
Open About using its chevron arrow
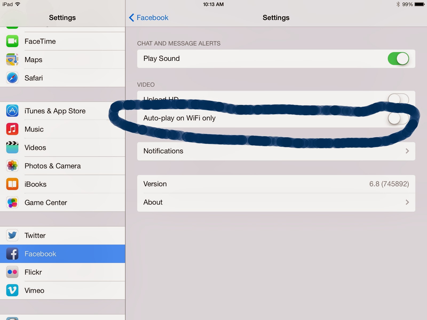tap(407, 202)
